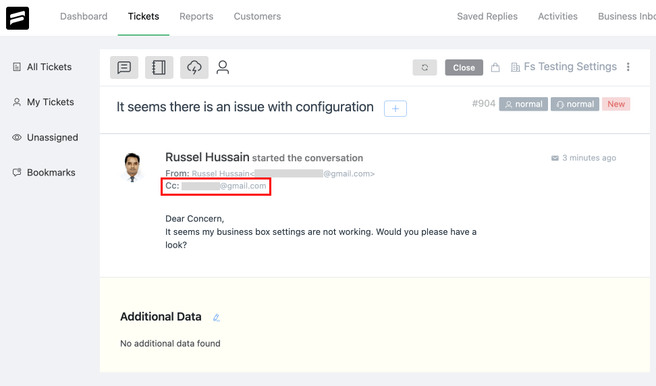This screenshot has width=656, height=386.
Task: Open the reply message icon
Action: point(124,67)
